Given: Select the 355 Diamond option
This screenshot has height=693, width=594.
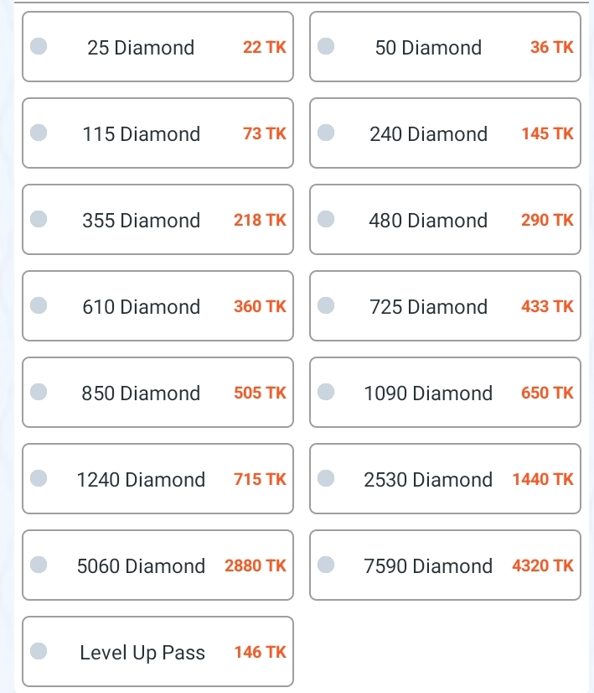Looking at the screenshot, I should [158, 219].
